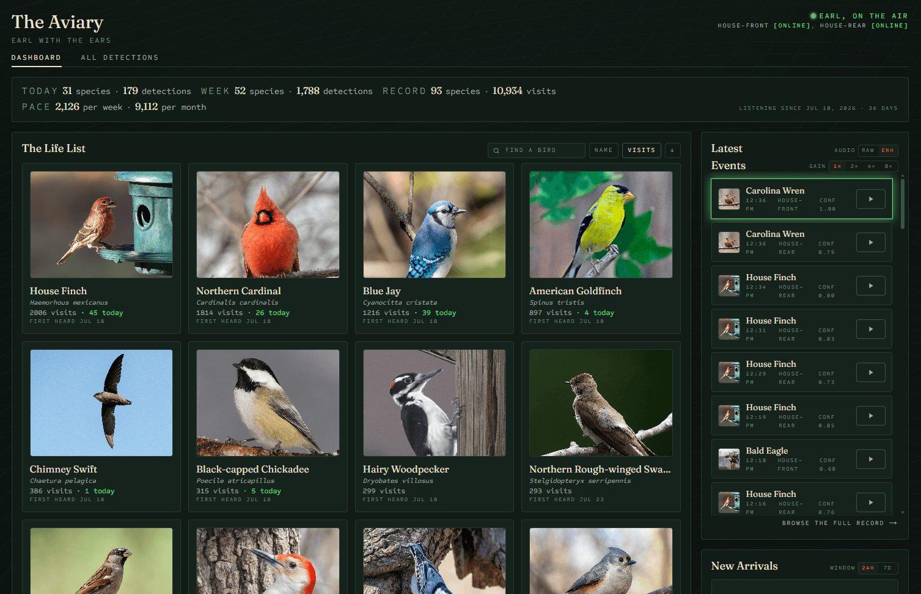Screen dimensions: 921x594
Task: Open the Blue Jay photo
Action: (x=435, y=225)
